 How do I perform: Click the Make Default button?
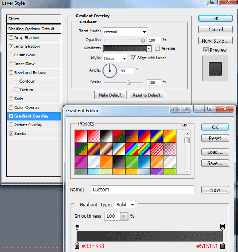tap(110, 95)
